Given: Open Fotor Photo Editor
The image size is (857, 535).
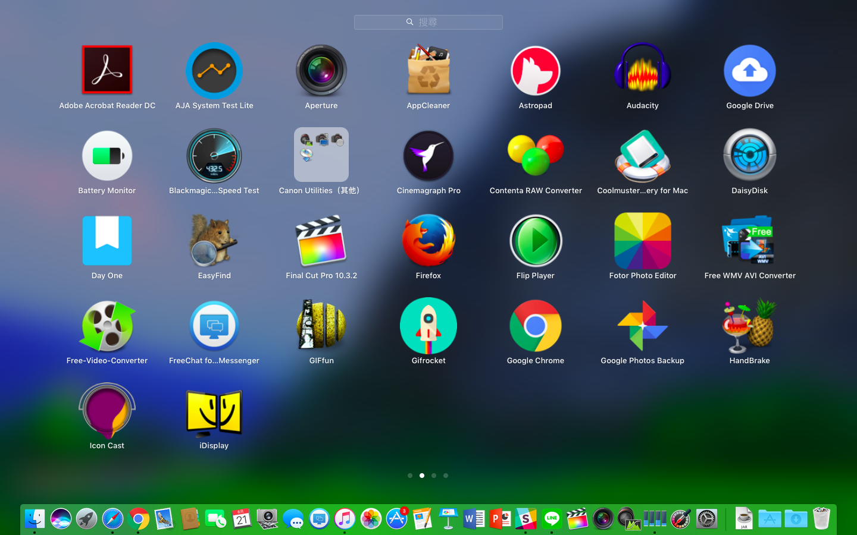Looking at the screenshot, I should click(643, 241).
